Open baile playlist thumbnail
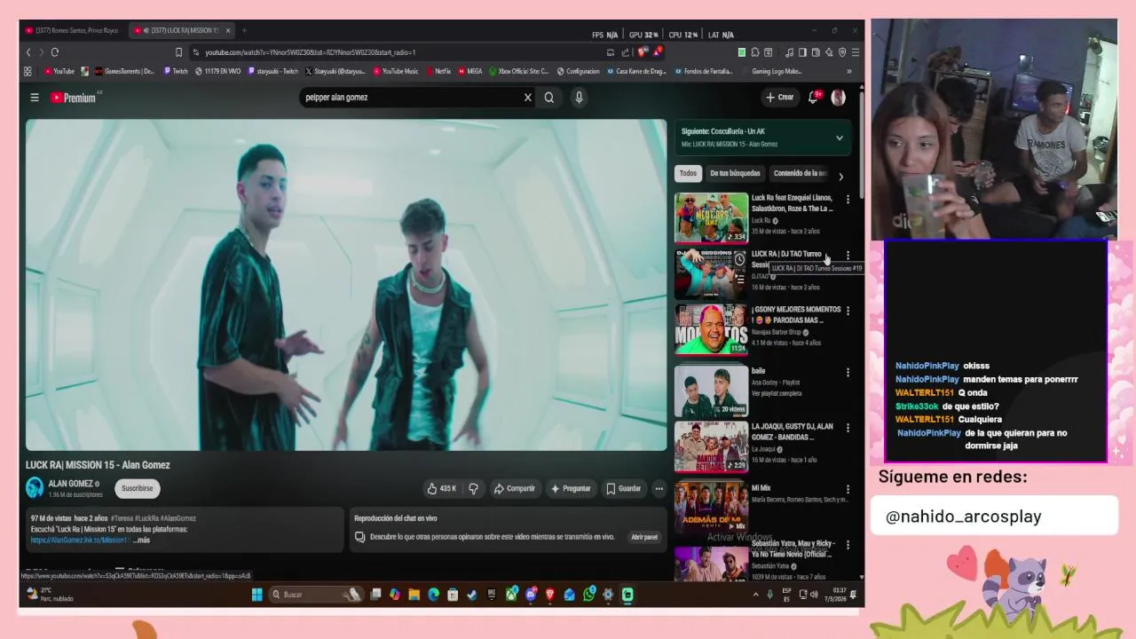 click(x=711, y=390)
